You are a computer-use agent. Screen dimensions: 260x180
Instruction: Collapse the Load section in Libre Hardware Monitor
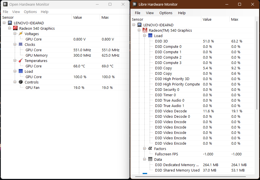[x=144, y=36]
